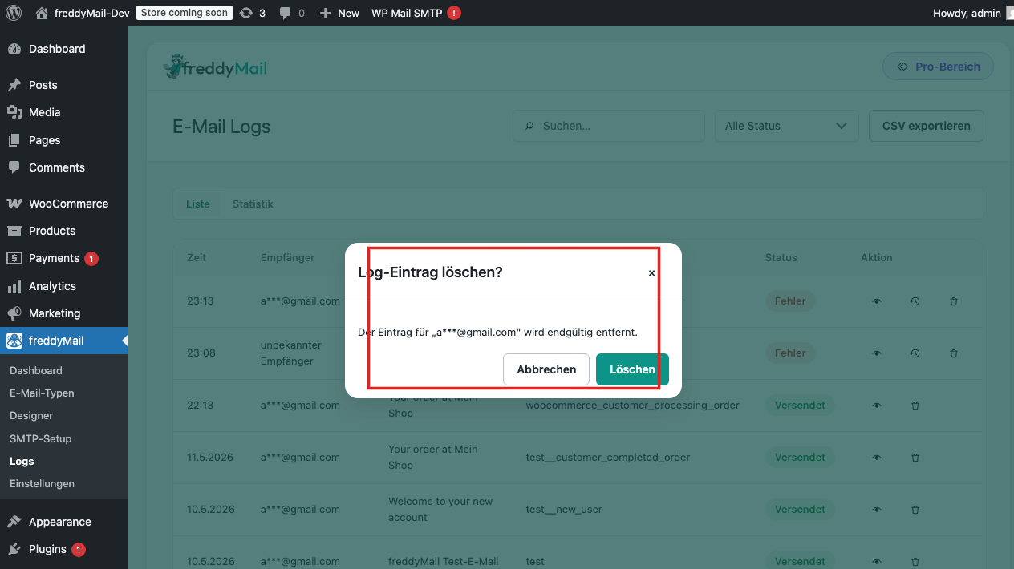Click the Appearance brush icon

tap(14, 522)
